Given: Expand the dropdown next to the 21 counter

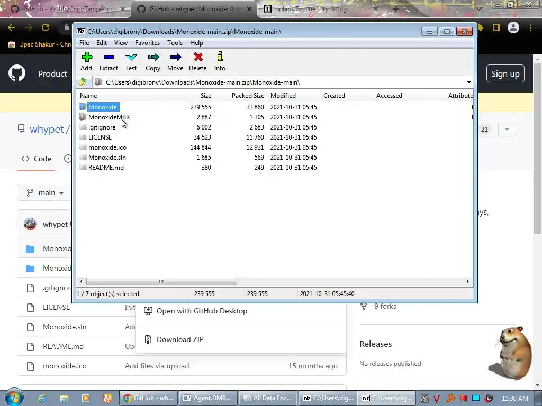Looking at the screenshot, I should pyautogui.click(x=507, y=130).
